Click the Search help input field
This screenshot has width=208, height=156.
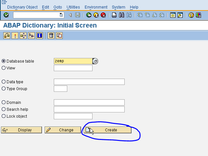(x=89, y=109)
